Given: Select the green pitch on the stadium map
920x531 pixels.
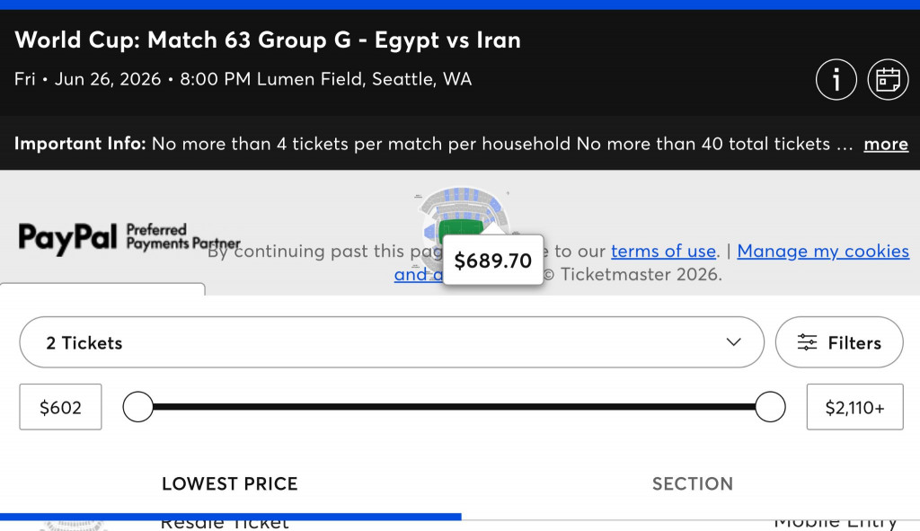Looking at the screenshot, I should (x=461, y=228).
